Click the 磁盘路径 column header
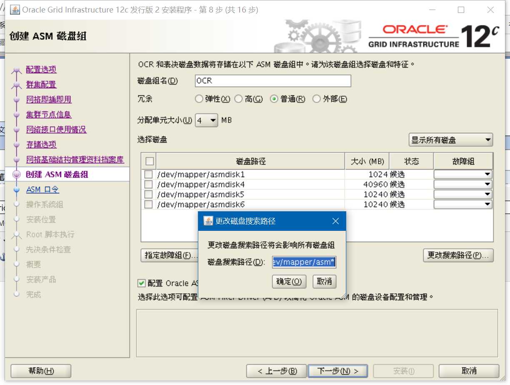 [x=250, y=161]
